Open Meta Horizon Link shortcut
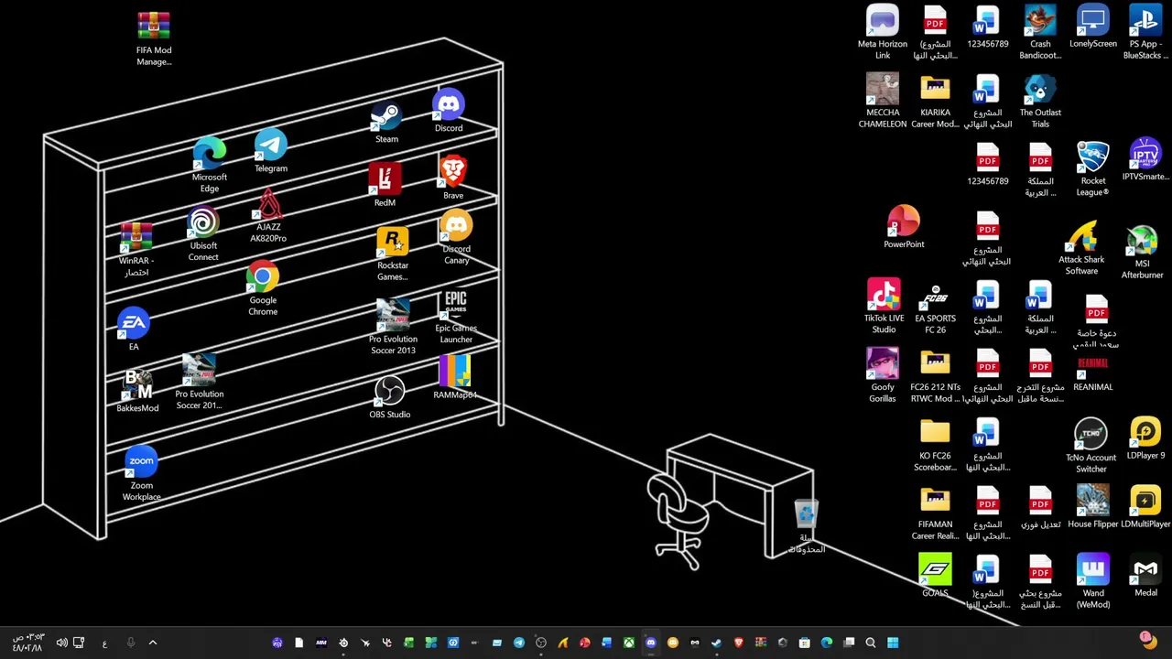 point(883,33)
